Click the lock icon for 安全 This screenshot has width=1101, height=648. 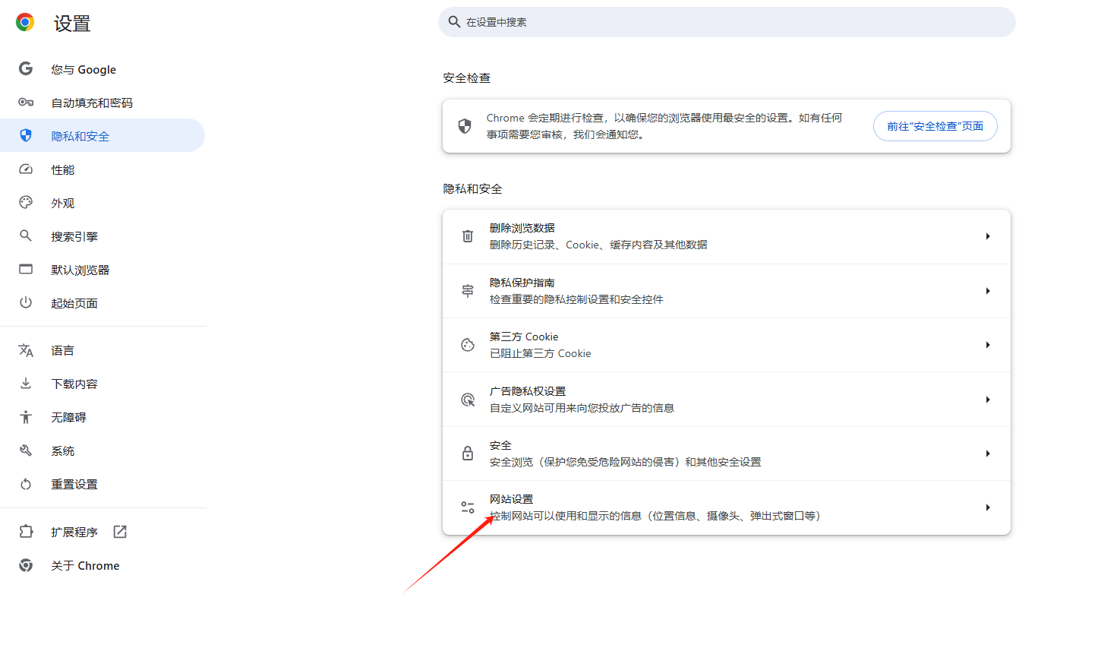(468, 454)
